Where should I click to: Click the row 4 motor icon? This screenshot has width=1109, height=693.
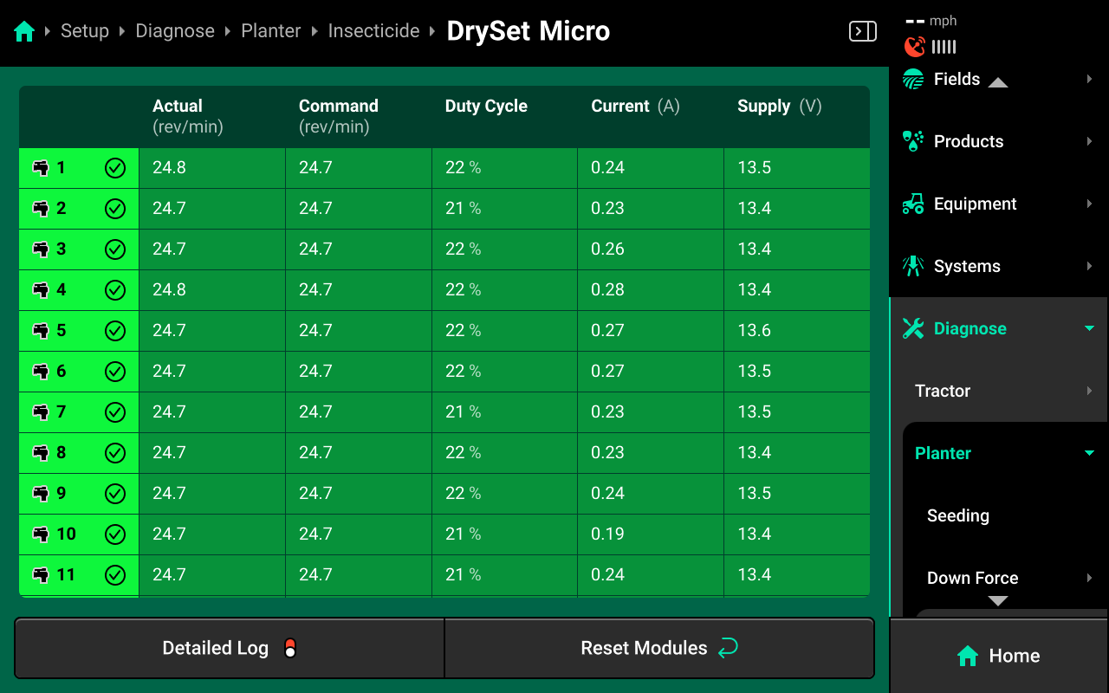41,290
